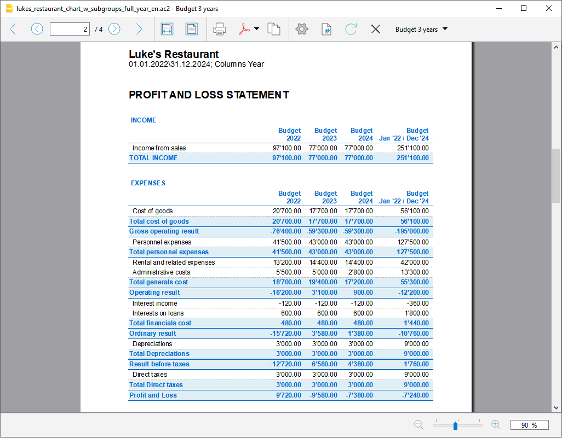
Task: Refresh the print preview
Action: pos(351,29)
